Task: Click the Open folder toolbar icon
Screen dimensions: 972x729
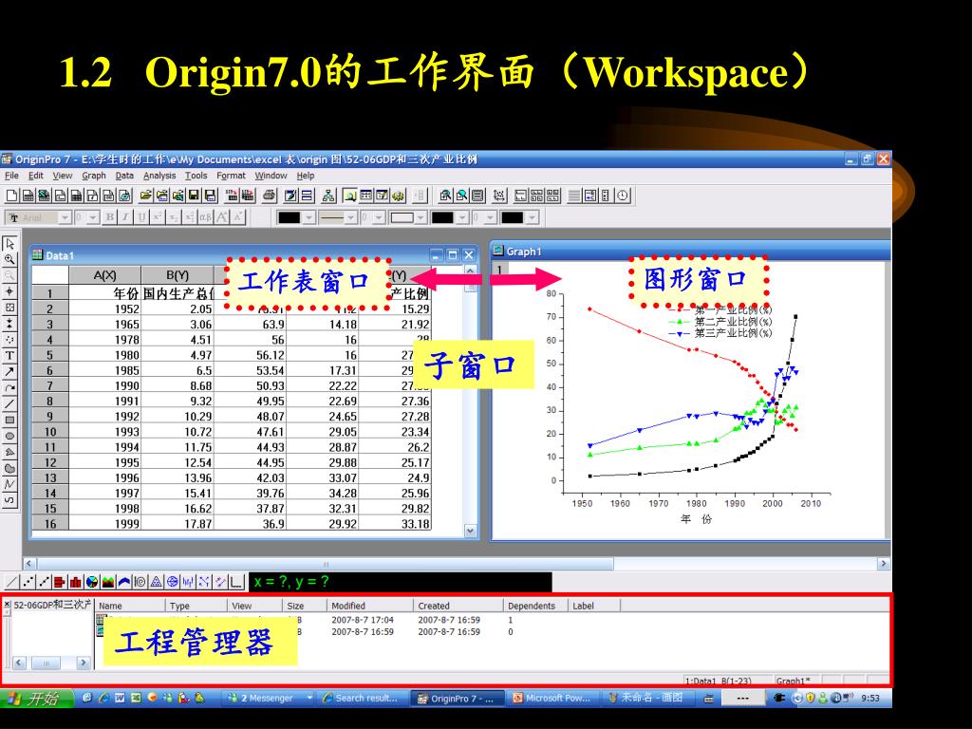Action: click(x=145, y=196)
